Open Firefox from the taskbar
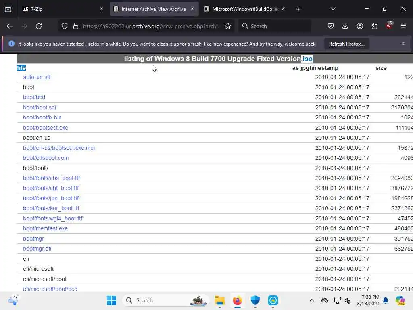The height and width of the screenshot is (310, 413). (x=237, y=300)
